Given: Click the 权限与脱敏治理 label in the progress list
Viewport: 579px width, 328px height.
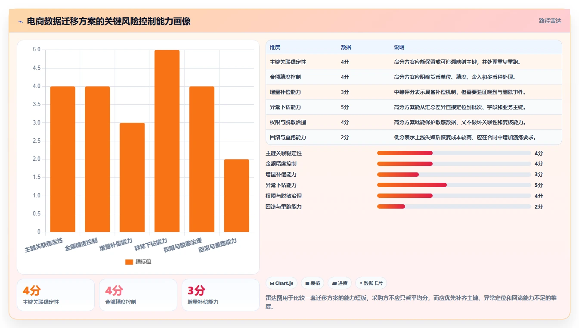Looking at the screenshot, I should [x=284, y=196].
